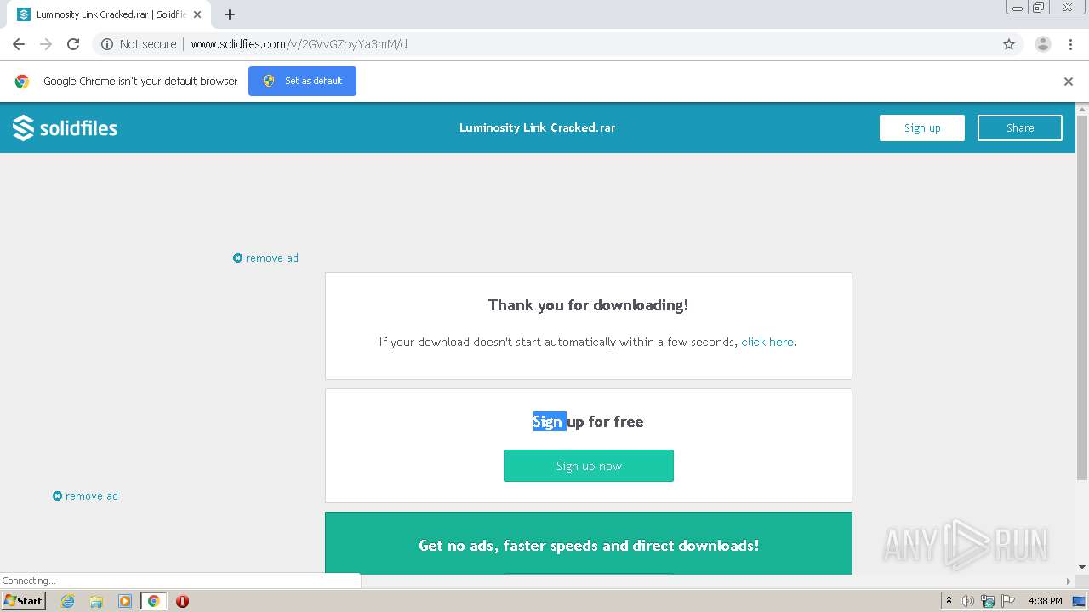Close the Luminosity Link Cracked.rar tab
This screenshot has height=612, width=1089.
pyautogui.click(x=197, y=14)
